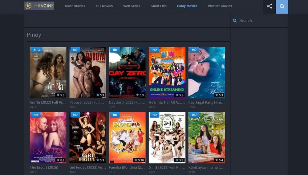308x175 pixels.
Task: Click An/Na (2022) title link
Action: click(48, 102)
